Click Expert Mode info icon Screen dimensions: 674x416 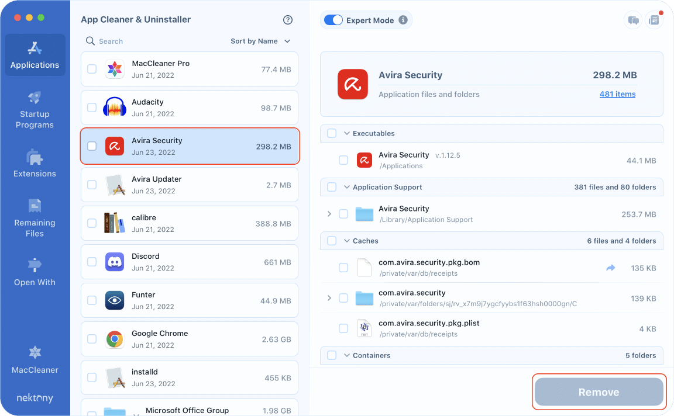click(x=403, y=20)
